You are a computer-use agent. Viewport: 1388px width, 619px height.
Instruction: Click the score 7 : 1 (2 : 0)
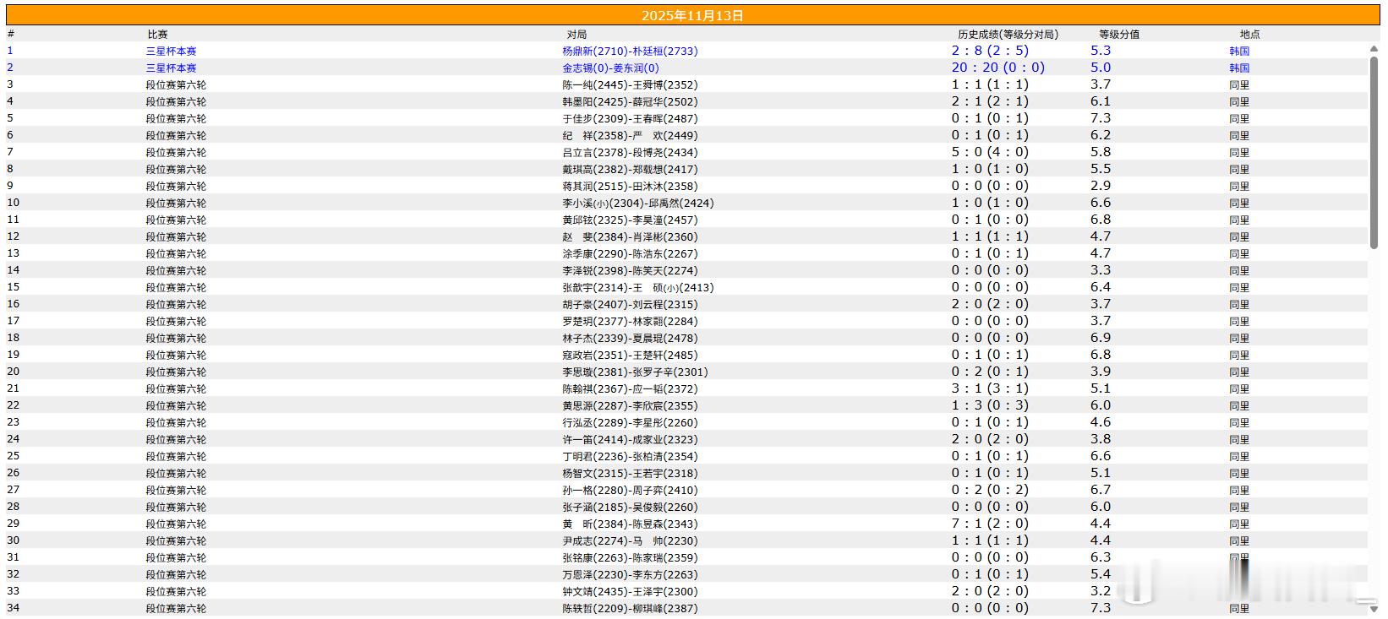(991, 524)
